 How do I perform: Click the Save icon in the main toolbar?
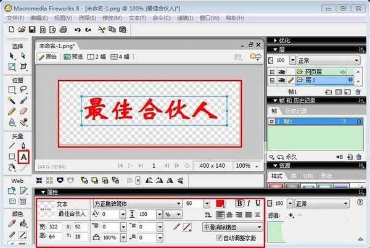tap(31, 30)
